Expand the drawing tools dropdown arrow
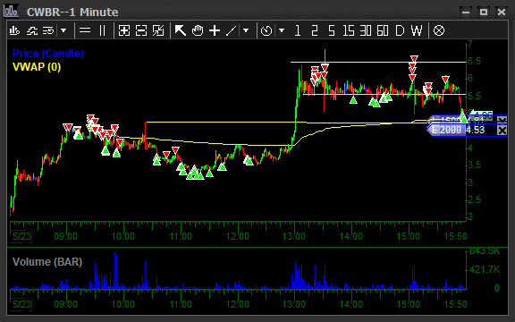The image size is (515, 322). tap(246, 31)
